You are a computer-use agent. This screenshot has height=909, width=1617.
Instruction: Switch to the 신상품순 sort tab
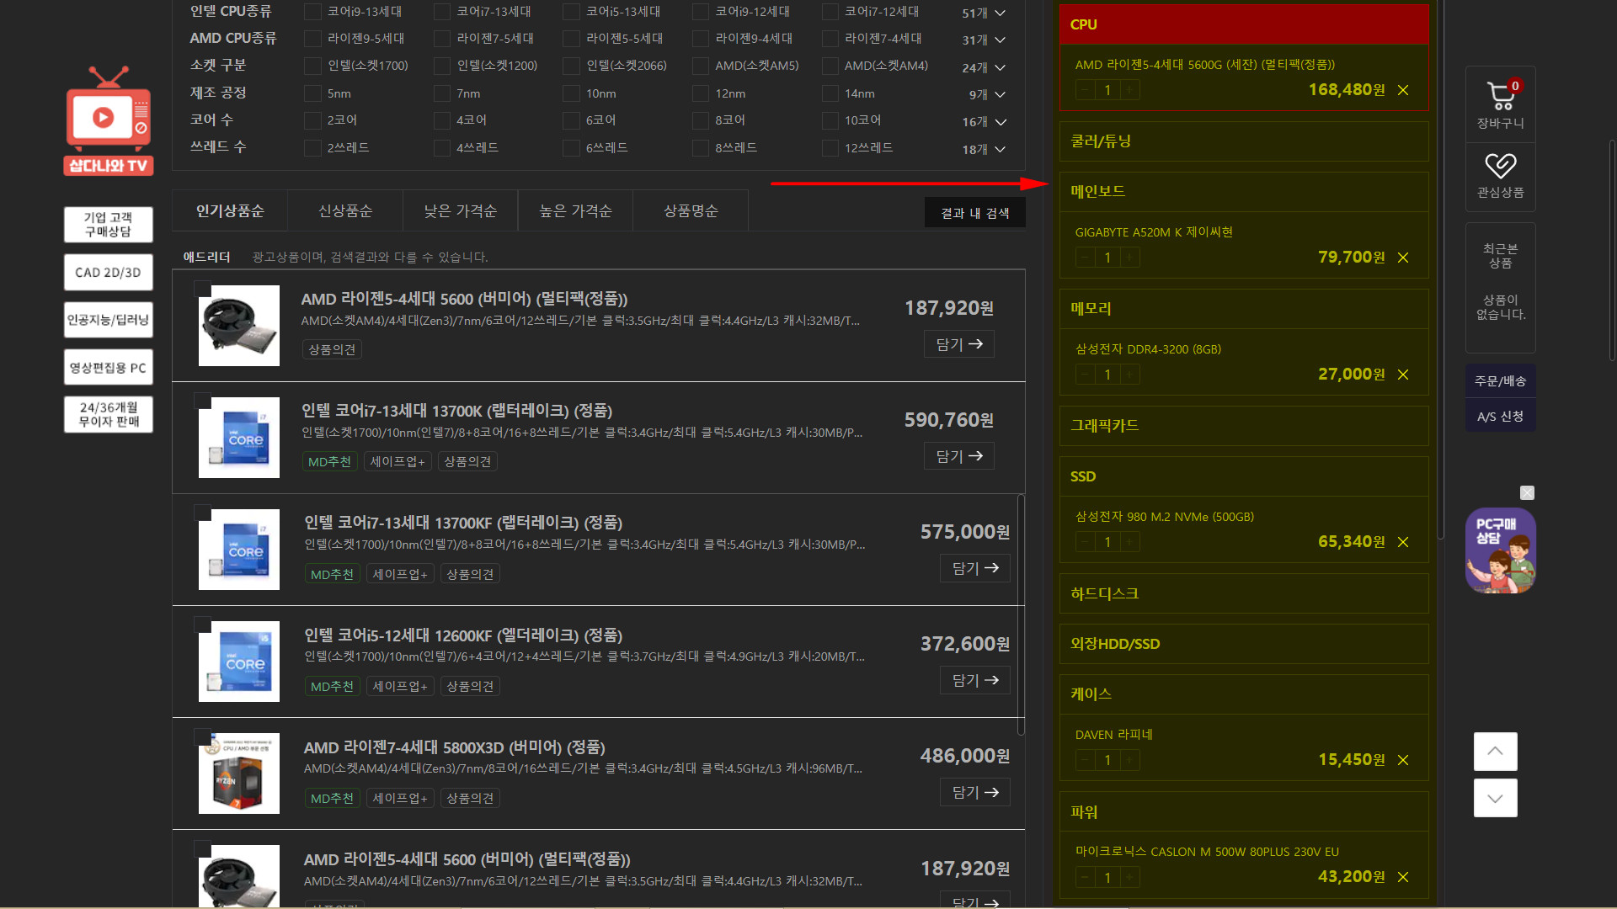345,210
